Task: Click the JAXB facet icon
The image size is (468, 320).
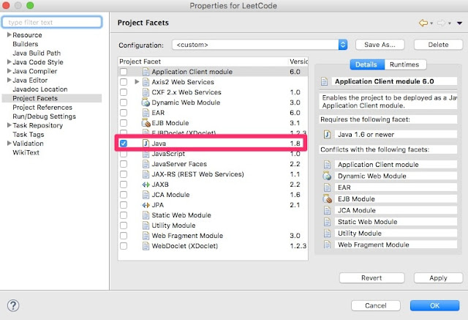Action: point(146,185)
